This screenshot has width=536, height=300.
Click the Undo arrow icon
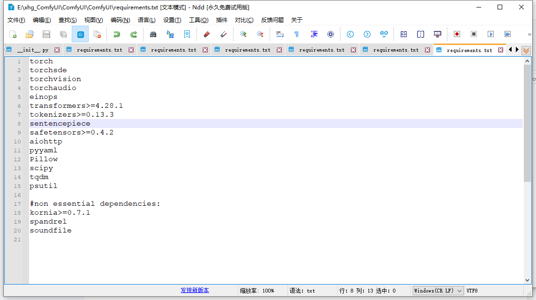116,34
